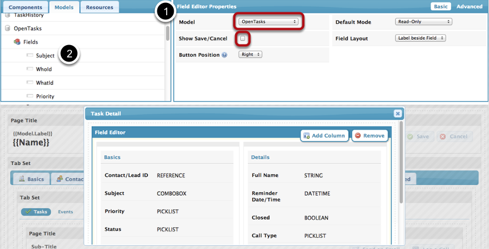Click the Button Position help icon
The image size is (489, 249).
tap(225, 55)
